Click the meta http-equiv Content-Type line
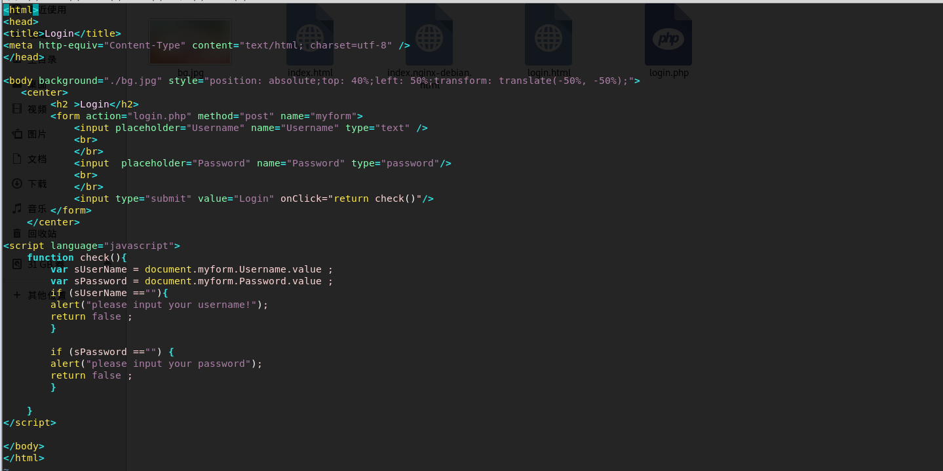The image size is (943, 471). pos(206,45)
